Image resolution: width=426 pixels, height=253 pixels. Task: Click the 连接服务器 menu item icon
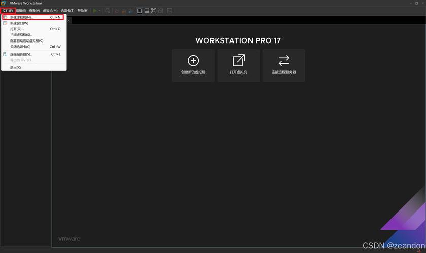(x=5, y=54)
